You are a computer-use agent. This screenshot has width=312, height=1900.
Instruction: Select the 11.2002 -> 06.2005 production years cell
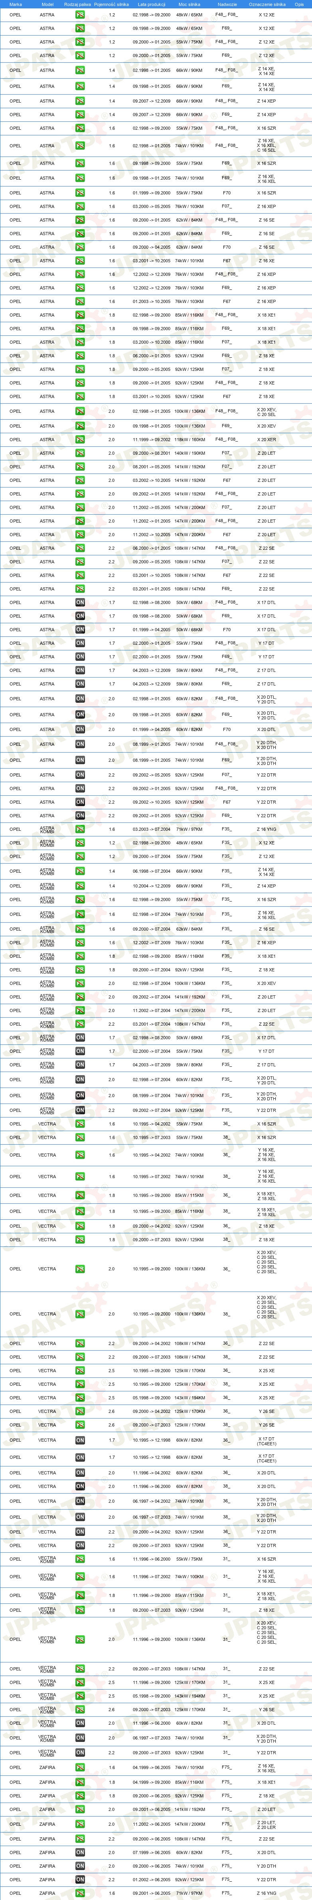point(151,1825)
